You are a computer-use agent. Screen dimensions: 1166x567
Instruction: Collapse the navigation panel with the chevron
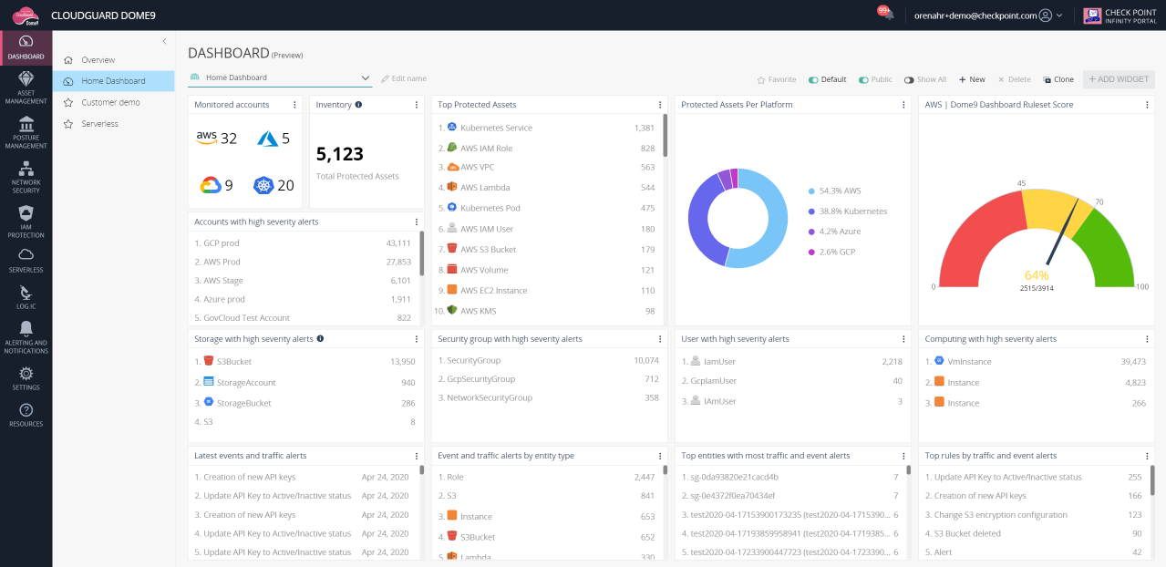point(164,40)
